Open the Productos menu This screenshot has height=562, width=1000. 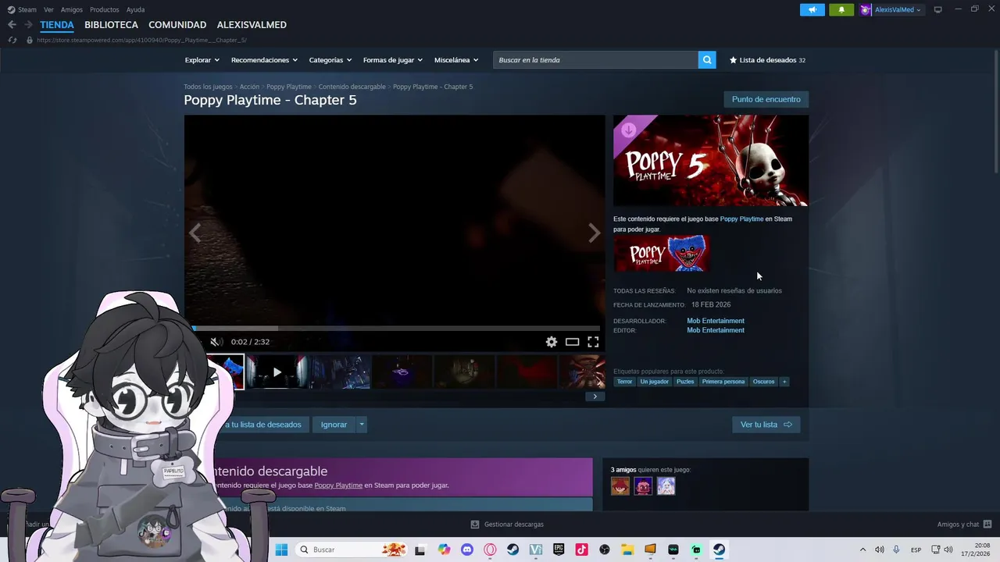click(105, 9)
